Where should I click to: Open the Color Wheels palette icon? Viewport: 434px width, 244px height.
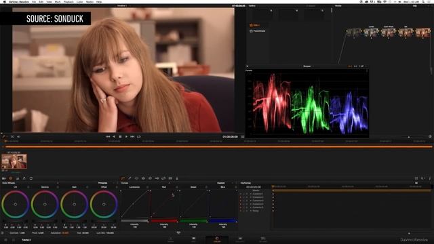(x=11, y=178)
